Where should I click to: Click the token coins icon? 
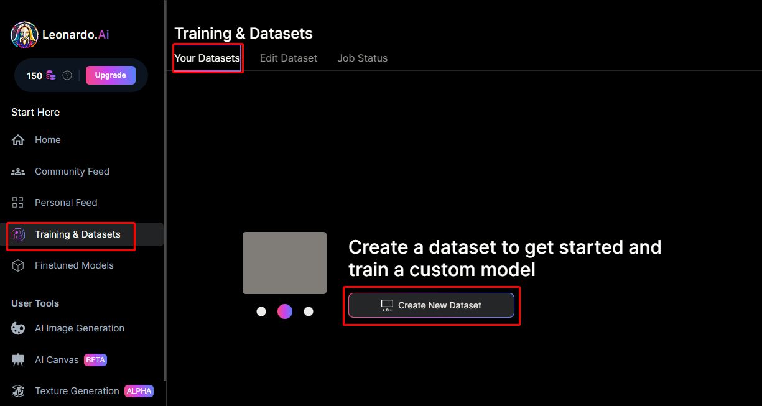[x=51, y=75]
